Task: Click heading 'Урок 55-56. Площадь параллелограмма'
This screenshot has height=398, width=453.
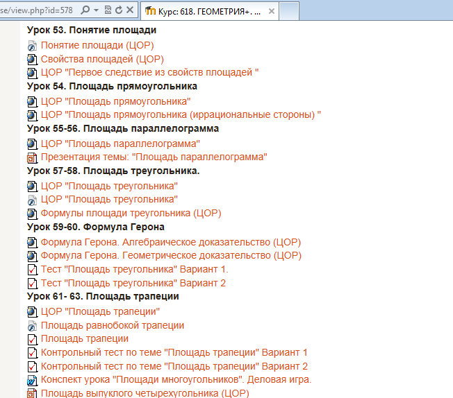Action: [123, 129]
